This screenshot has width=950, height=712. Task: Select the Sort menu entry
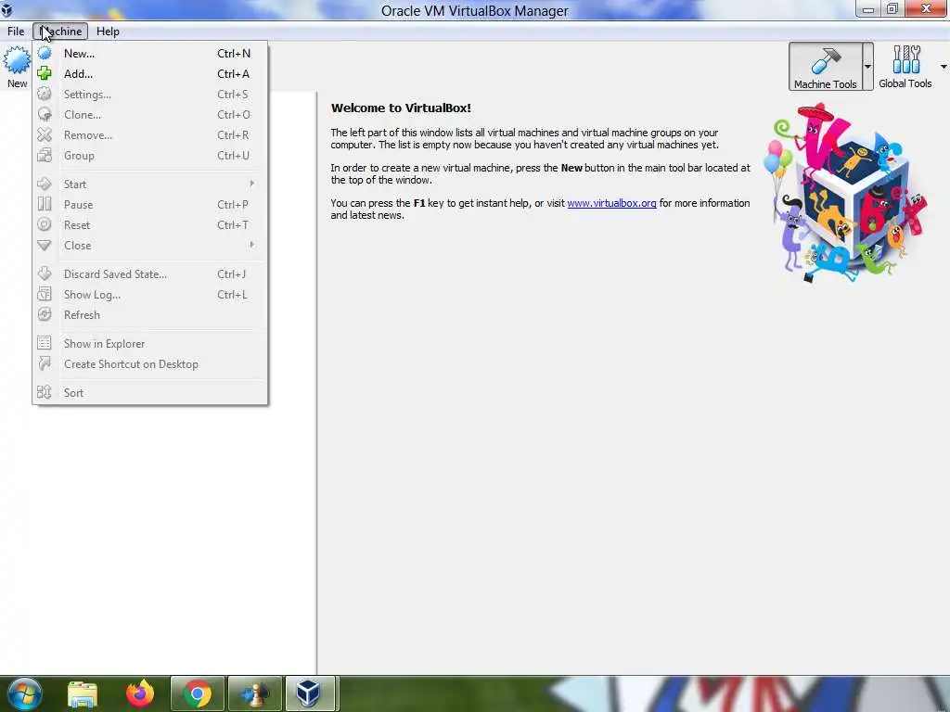pyautogui.click(x=149, y=393)
